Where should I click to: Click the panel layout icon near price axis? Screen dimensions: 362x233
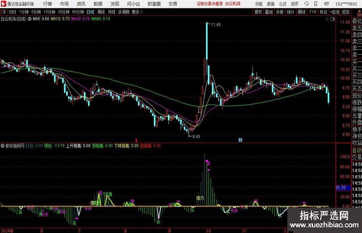tap(333, 19)
